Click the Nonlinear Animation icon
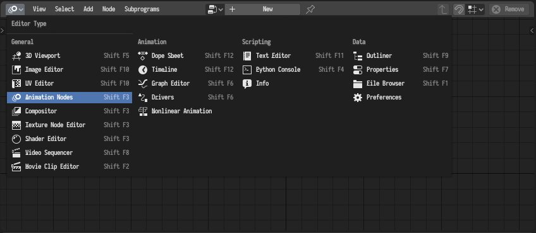The width and height of the screenshot is (536, 233). tap(143, 111)
